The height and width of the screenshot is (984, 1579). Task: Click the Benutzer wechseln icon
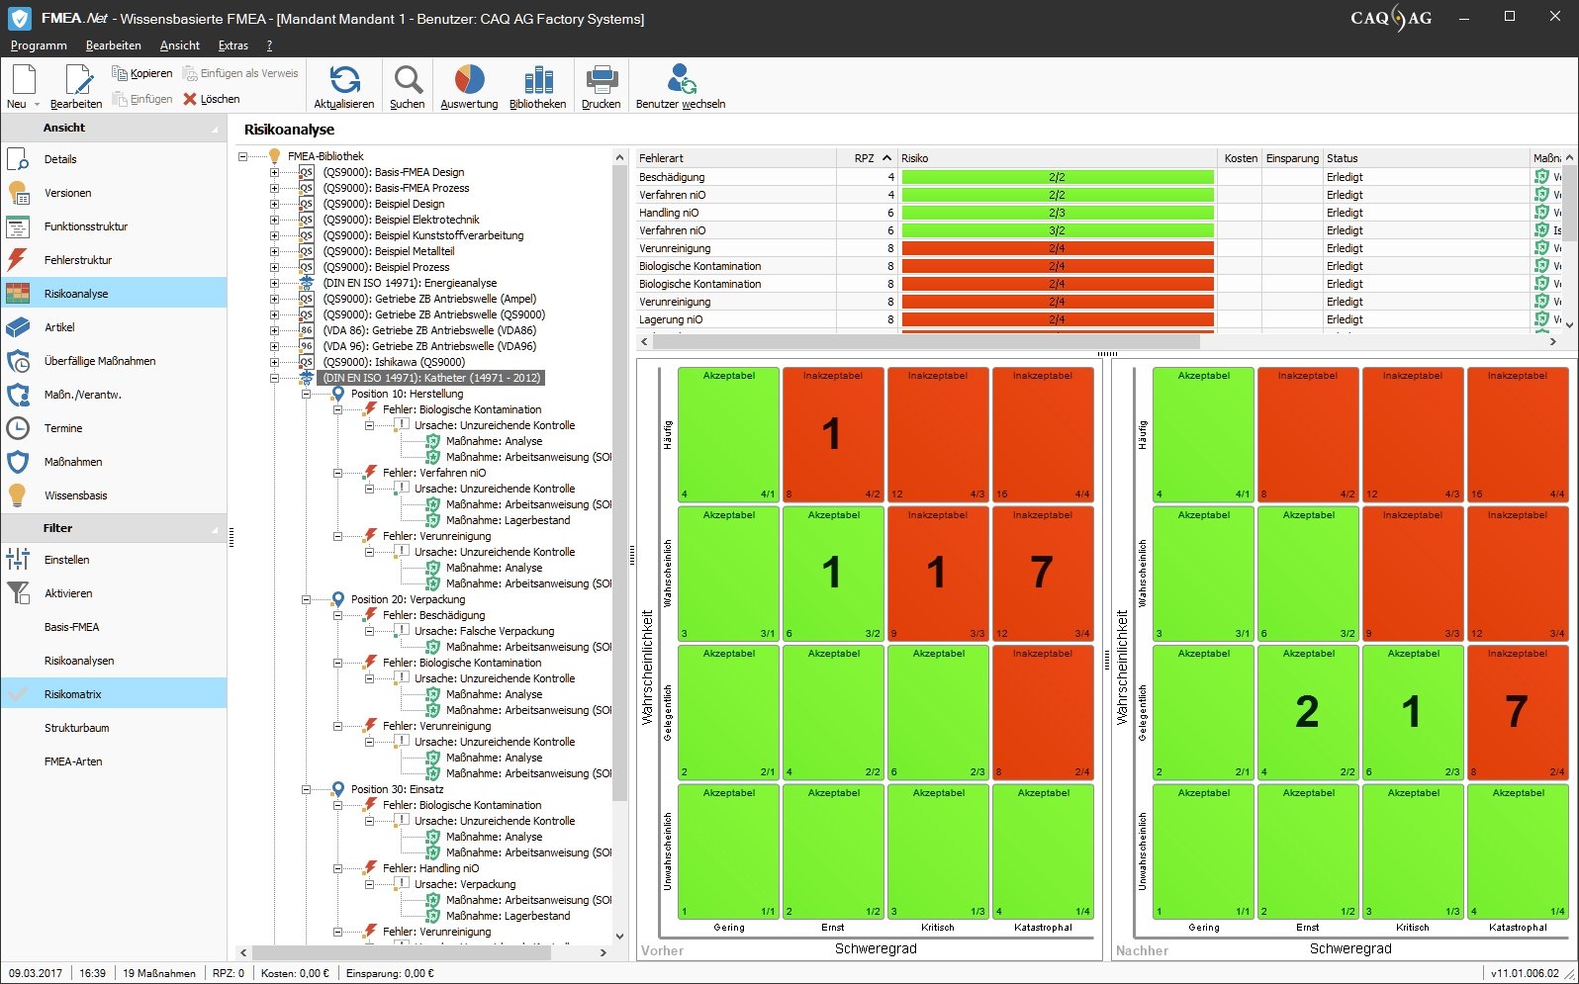[x=681, y=80]
